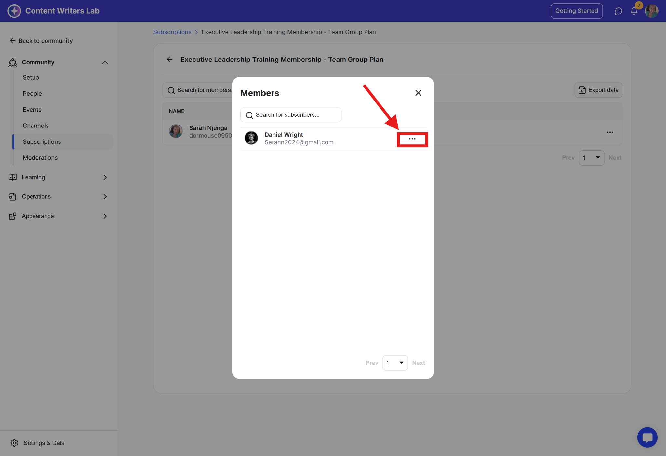Open the Members dialog page number dropdown
This screenshot has width=666, height=456.
[x=395, y=363]
